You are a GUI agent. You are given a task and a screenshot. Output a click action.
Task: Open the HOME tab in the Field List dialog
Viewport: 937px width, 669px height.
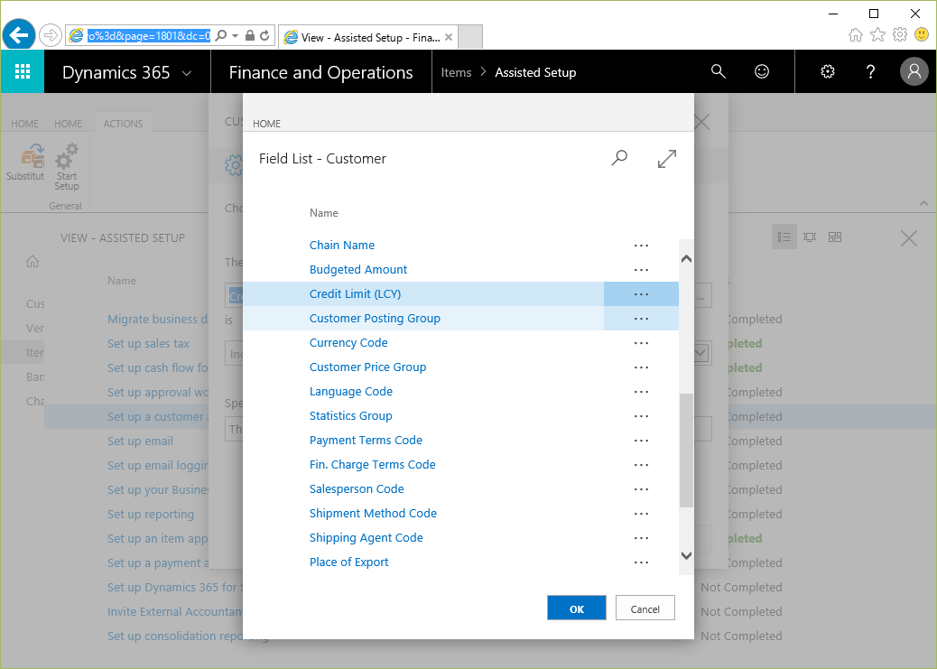pyautogui.click(x=266, y=124)
